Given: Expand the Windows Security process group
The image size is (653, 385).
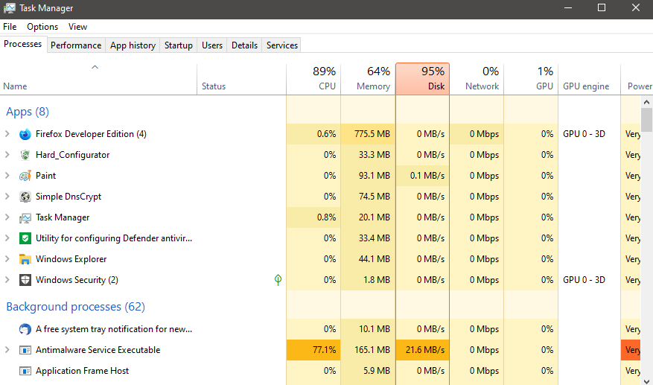Looking at the screenshot, I should [x=7, y=280].
